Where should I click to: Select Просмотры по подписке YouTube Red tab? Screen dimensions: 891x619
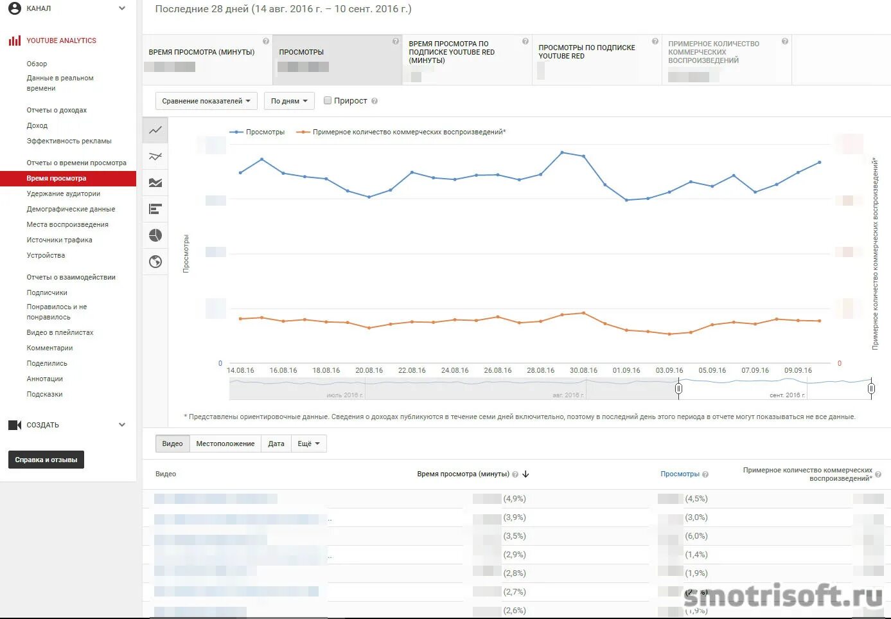597,60
